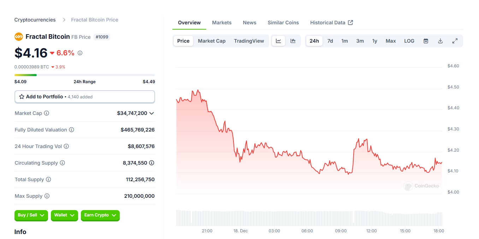The image size is (479, 239).
Task: Click the star to add to Portfolio
Action: click(21, 97)
